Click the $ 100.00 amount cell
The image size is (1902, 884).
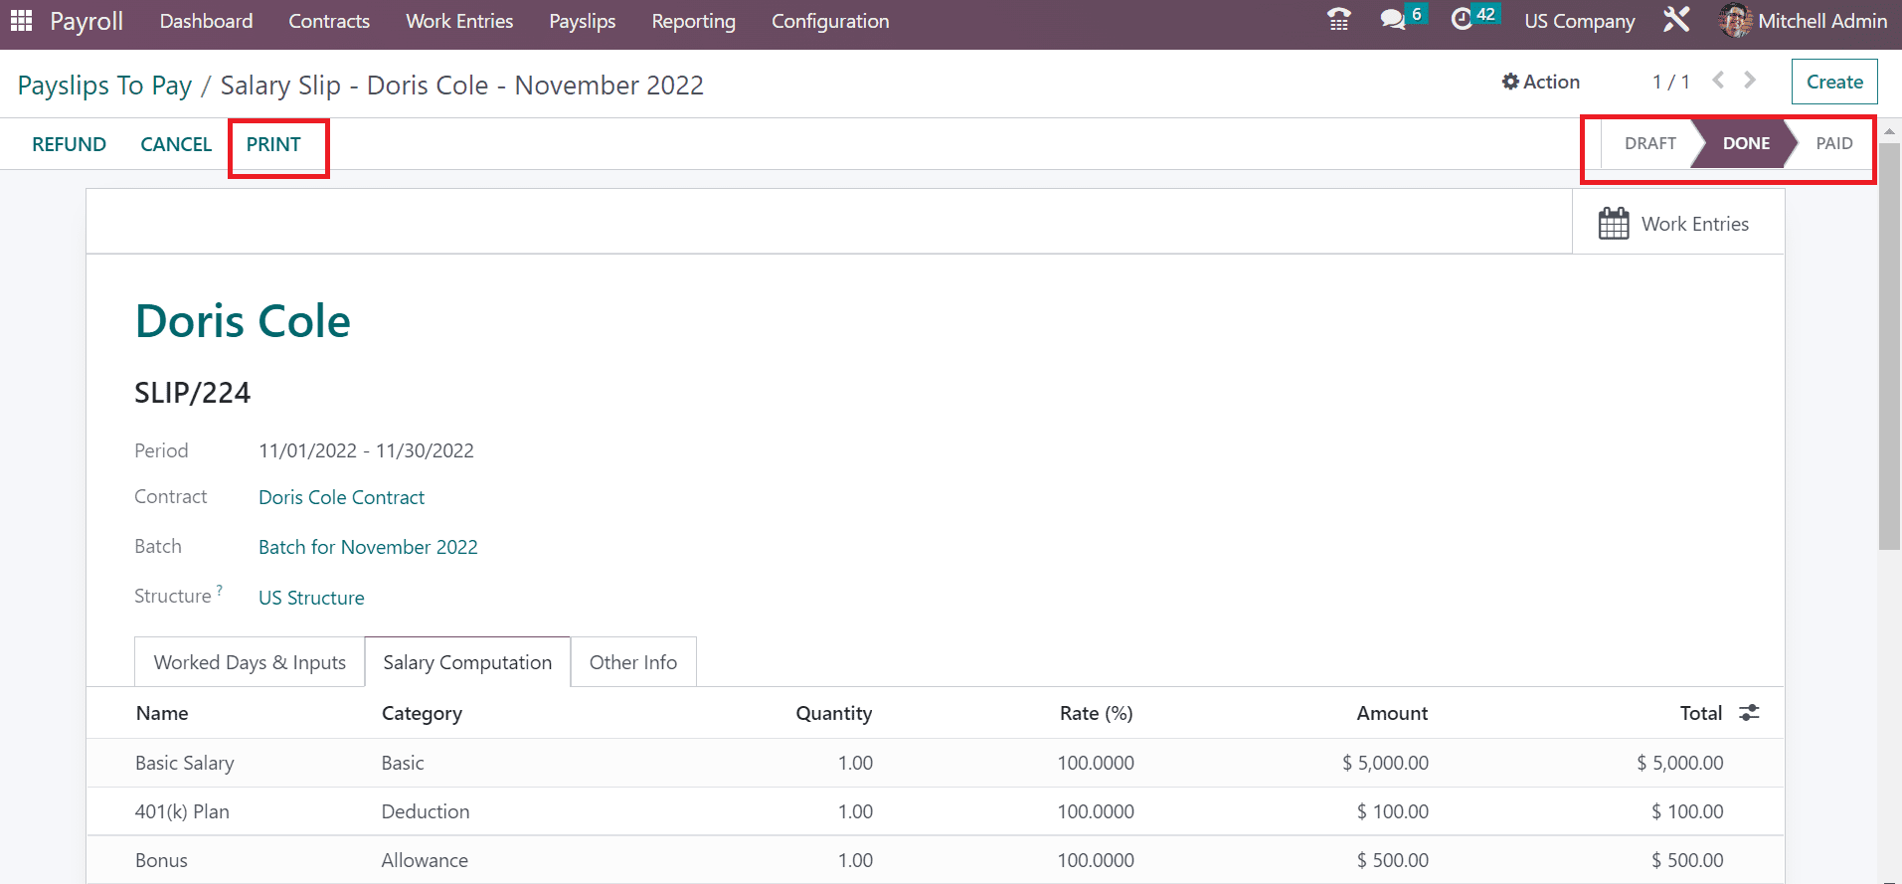pyautogui.click(x=1392, y=811)
